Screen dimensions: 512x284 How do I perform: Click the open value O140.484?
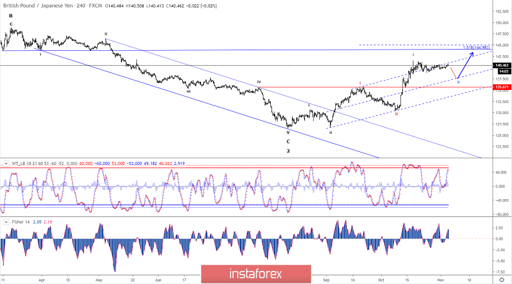pyautogui.click(x=114, y=6)
